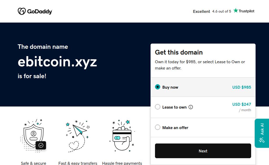
Task: Select the Buy now radio option
Action: (x=158, y=87)
